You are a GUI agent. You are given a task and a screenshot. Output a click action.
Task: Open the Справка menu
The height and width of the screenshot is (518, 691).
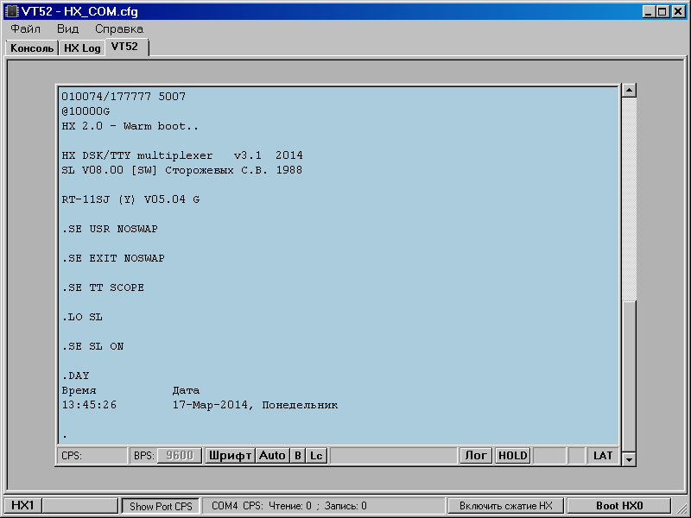[119, 28]
